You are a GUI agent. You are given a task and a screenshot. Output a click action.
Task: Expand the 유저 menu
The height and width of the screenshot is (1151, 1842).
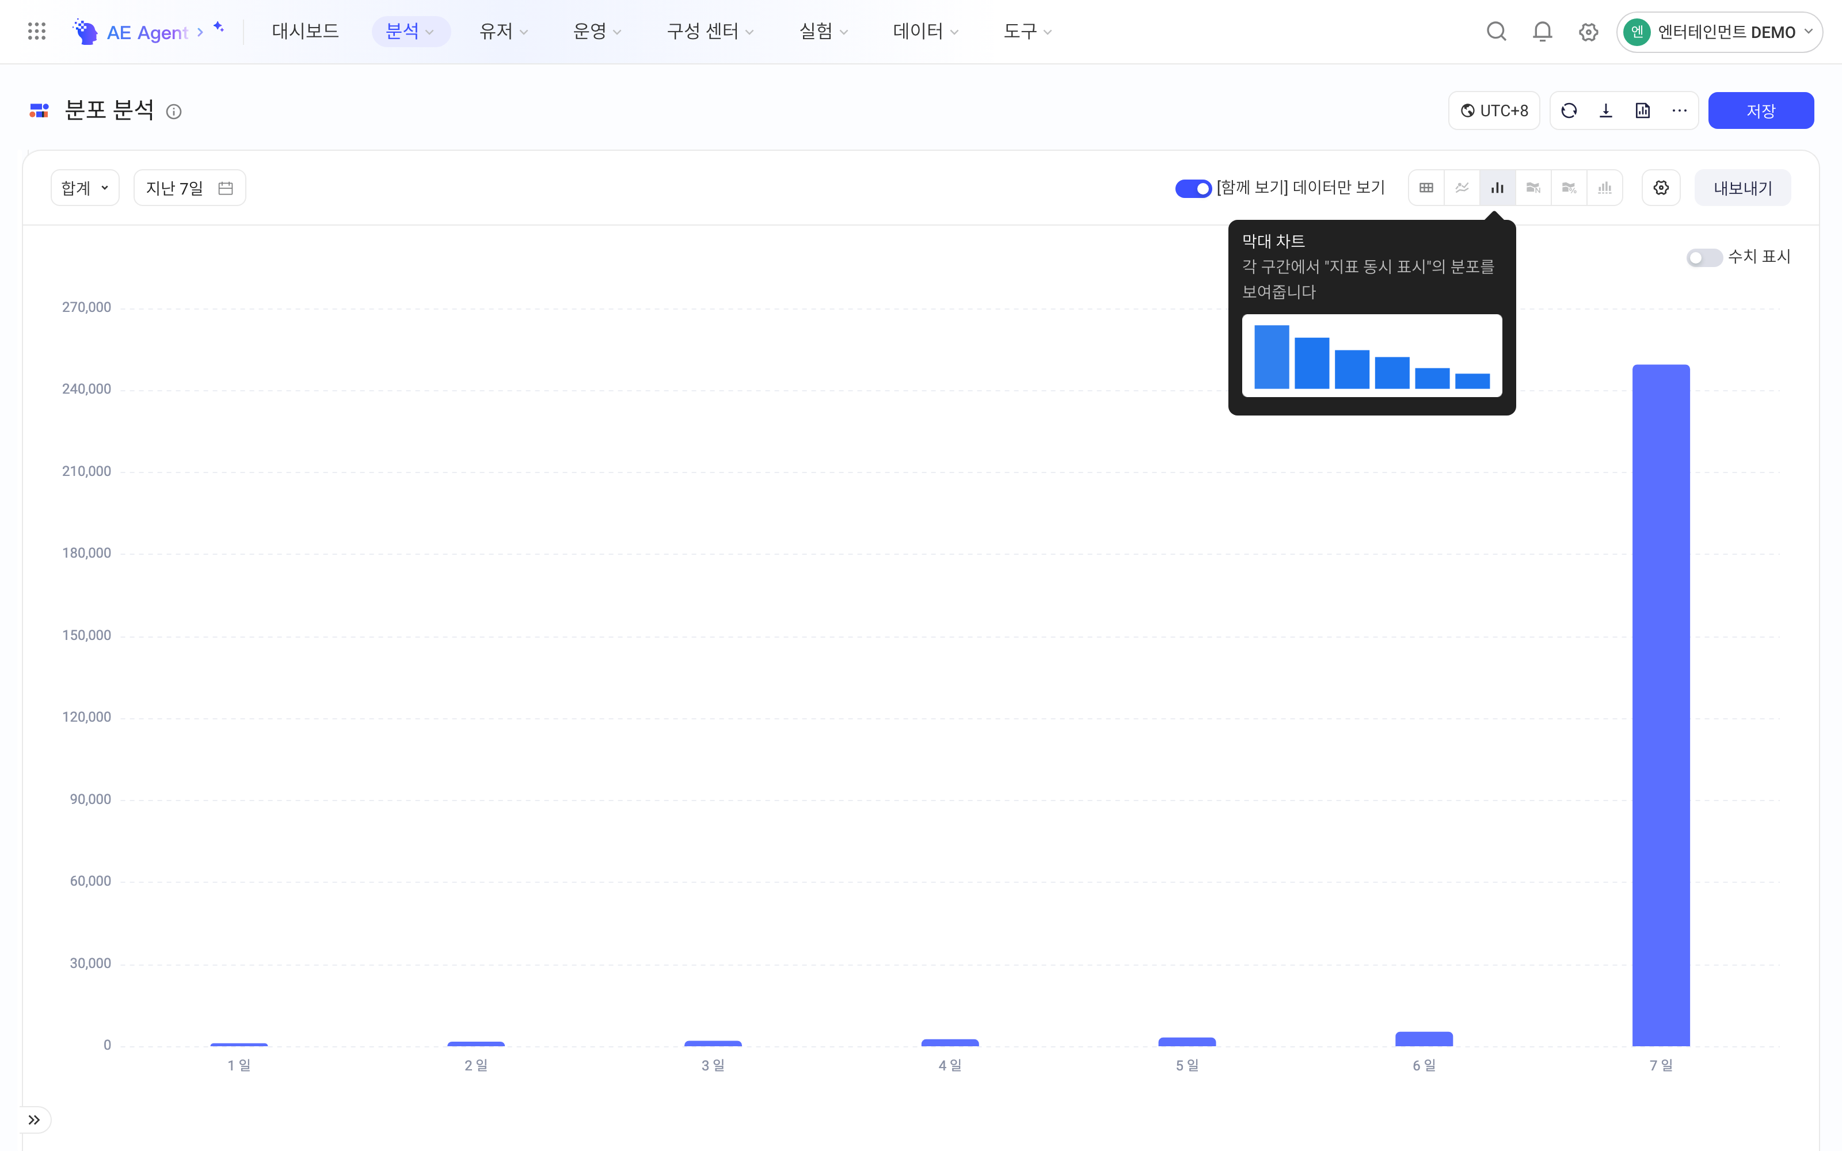503,31
